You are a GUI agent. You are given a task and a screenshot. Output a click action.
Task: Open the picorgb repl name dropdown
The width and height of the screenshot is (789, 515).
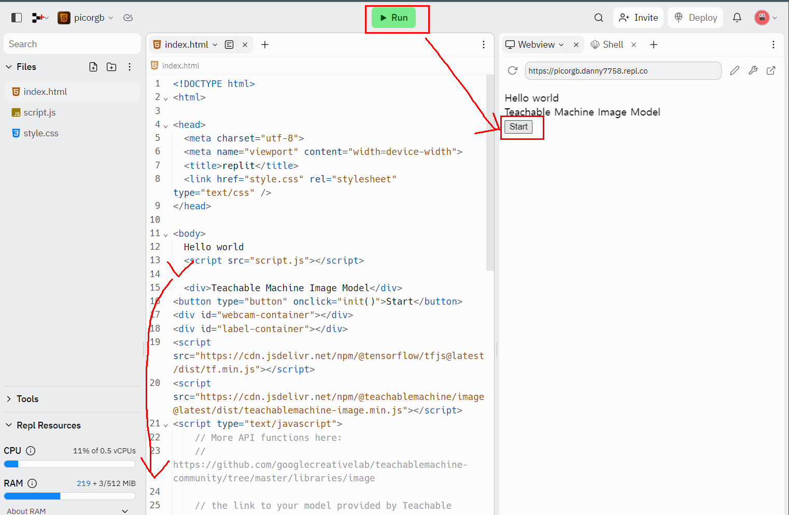coord(86,18)
